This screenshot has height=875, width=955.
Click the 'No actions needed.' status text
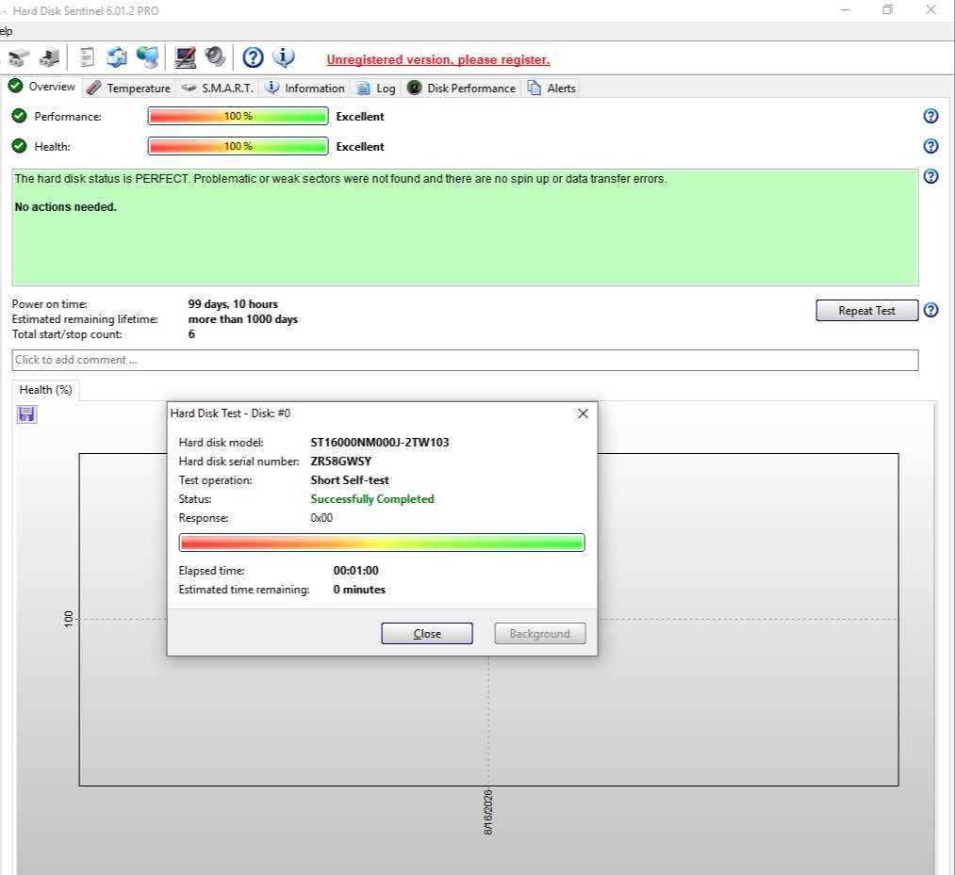tap(65, 207)
